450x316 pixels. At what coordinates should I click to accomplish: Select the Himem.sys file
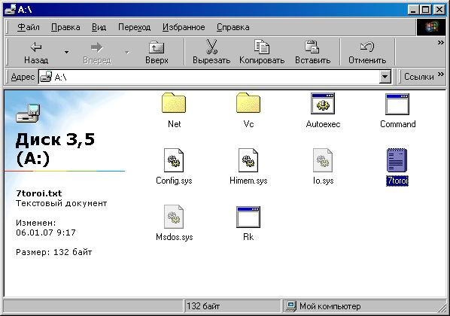tap(248, 160)
